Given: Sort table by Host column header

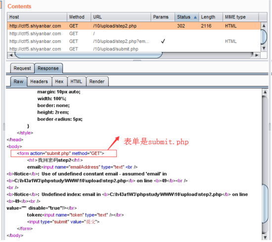Looking at the screenshot, I should pos(37,17).
